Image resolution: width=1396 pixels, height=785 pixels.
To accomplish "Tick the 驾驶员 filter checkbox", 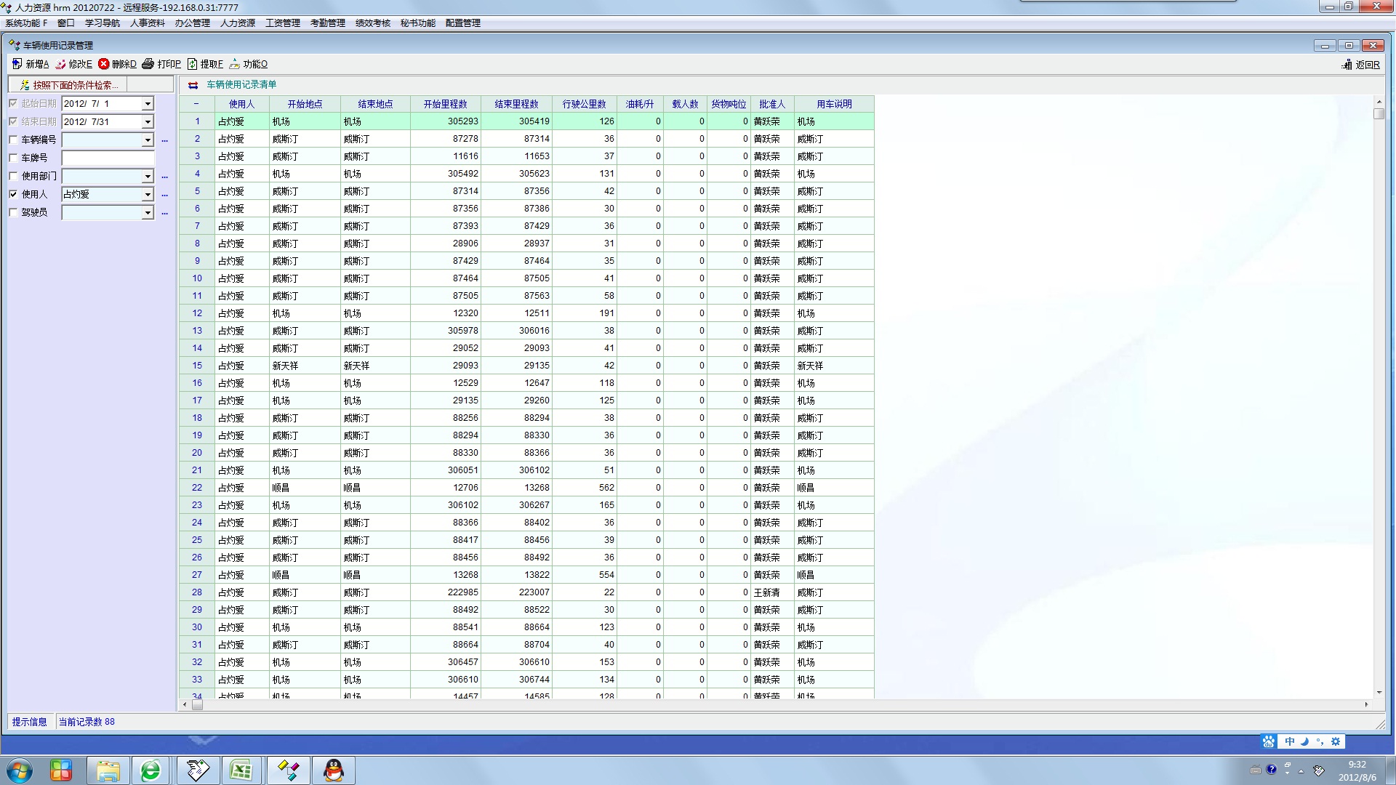I will [13, 212].
